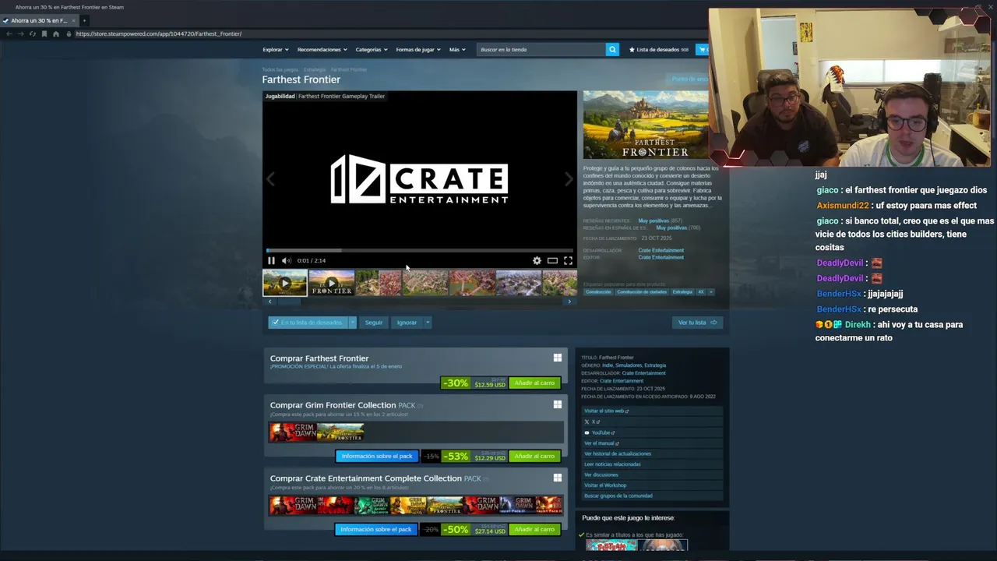
Task: Expand the wishlist button dropdown arrow
Action: (352, 322)
